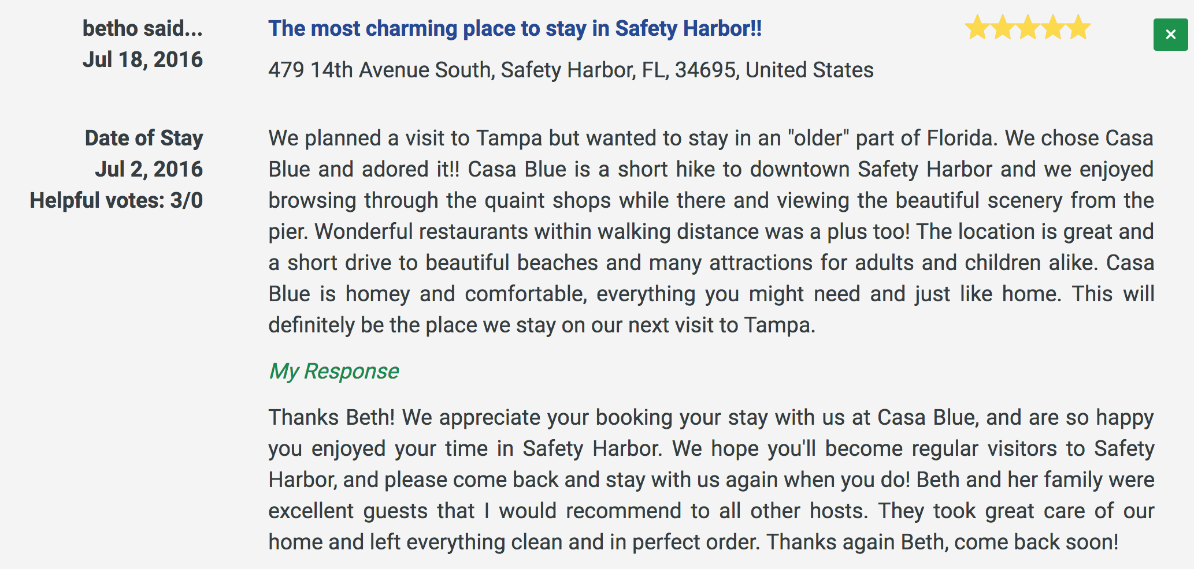Click the review date Jul 18, 2016
1194x569 pixels.
click(143, 59)
